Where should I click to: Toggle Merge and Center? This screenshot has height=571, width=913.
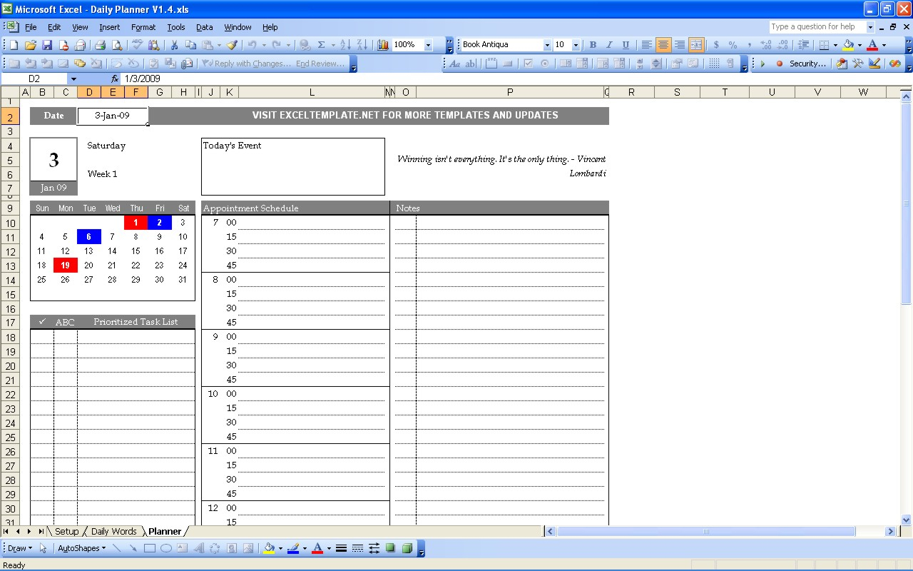pyautogui.click(x=696, y=45)
